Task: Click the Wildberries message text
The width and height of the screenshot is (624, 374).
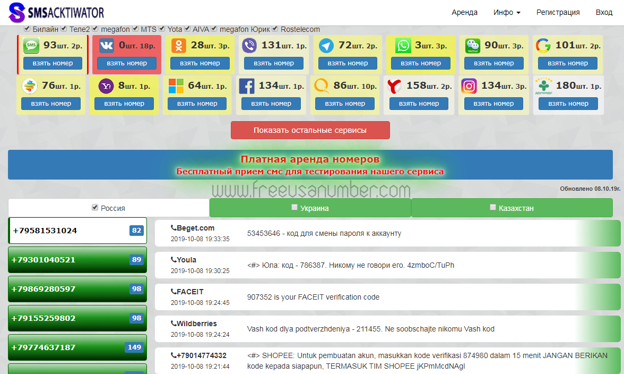Action: pos(370,329)
